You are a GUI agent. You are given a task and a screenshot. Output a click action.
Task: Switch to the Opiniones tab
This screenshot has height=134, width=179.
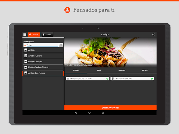click(x=122, y=70)
